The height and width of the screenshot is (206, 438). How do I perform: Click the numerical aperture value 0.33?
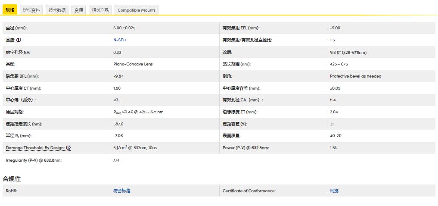[117, 52]
